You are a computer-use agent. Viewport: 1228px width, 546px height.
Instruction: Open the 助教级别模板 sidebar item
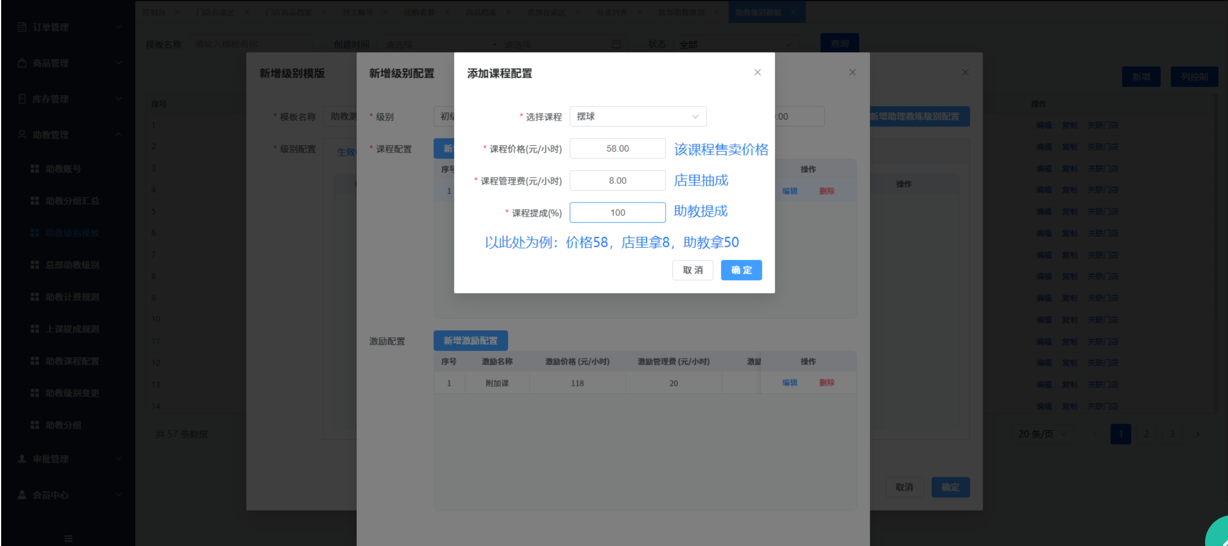(72, 233)
